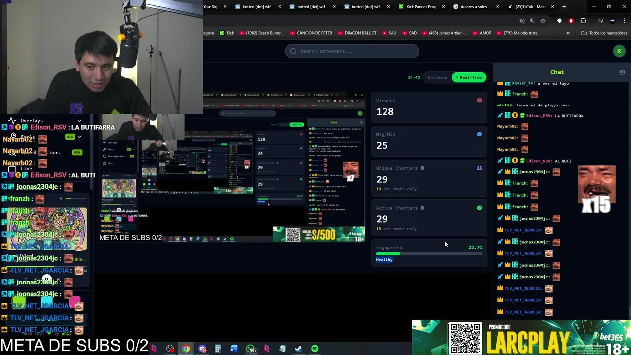Open Discord from the taskbar
Screen dimensions: 631x355
pyautogui.click(x=202, y=349)
